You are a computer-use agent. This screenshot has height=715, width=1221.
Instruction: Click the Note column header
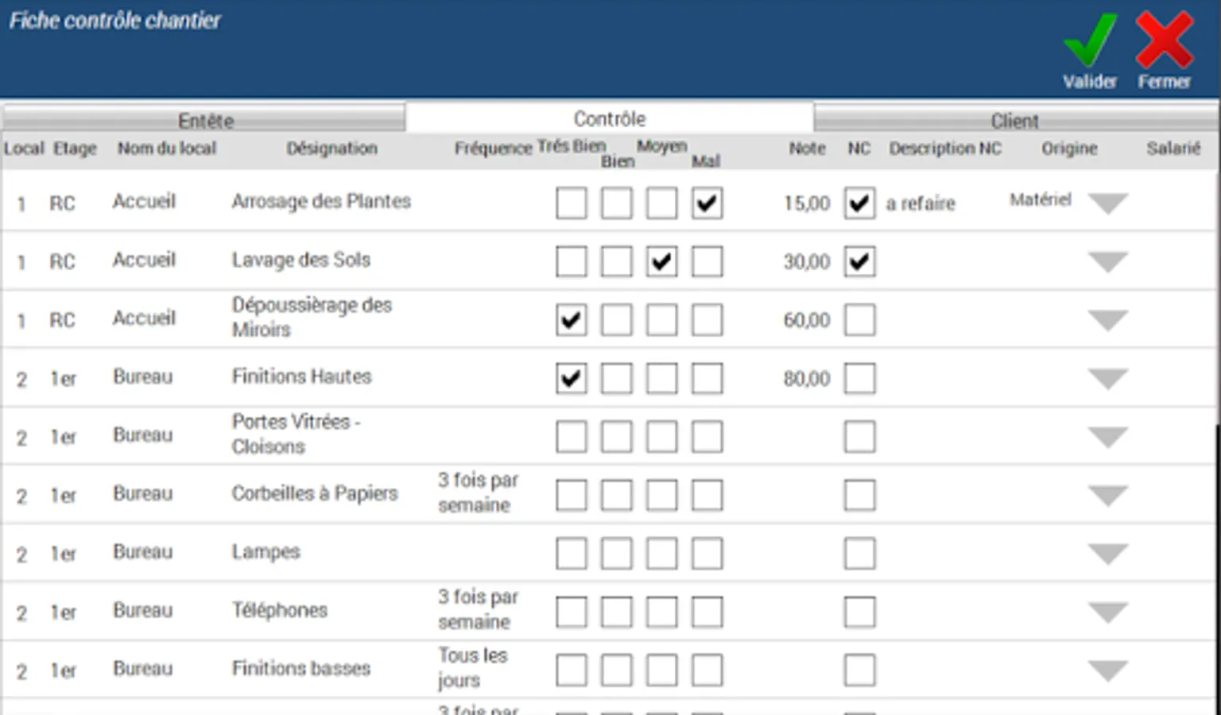point(807,149)
